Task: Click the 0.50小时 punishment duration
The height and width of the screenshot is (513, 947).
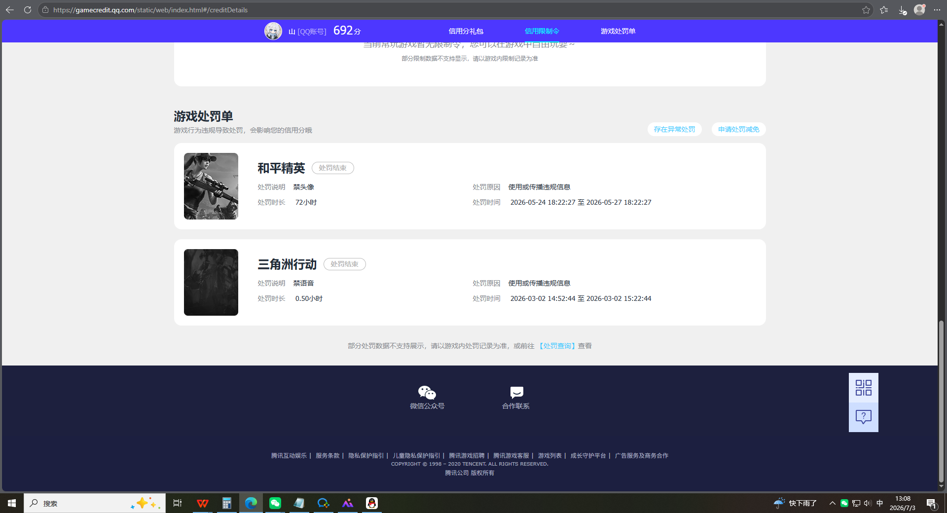Action: tap(309, 298)
